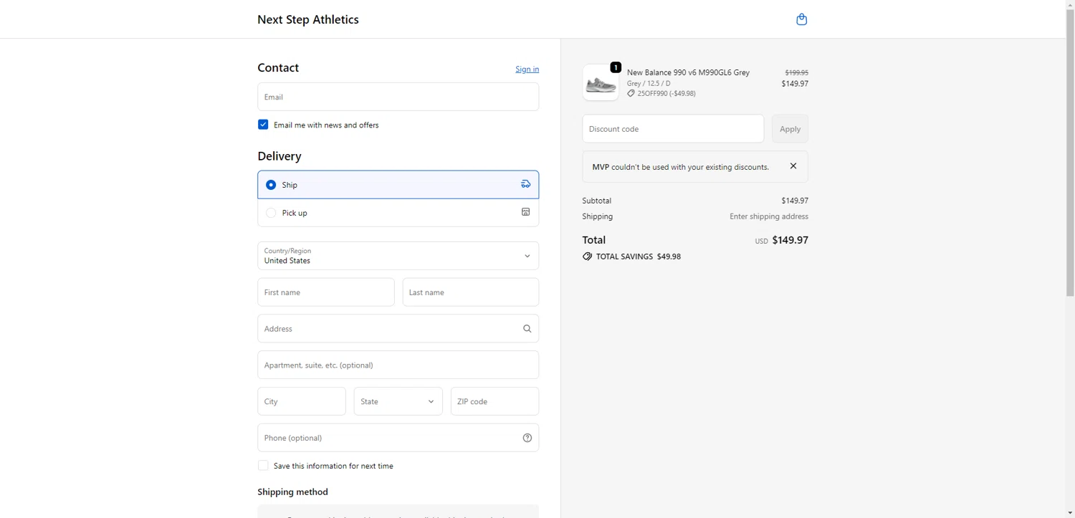
Task: Focus the Apartment, suite, etc. field
Action: 398,365
